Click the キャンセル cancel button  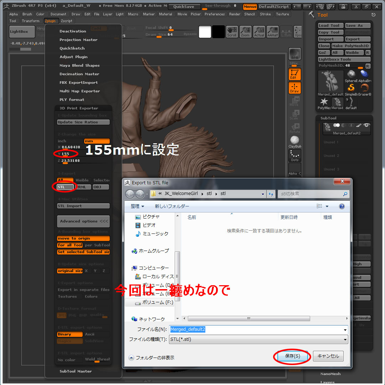tap(328, 356)
